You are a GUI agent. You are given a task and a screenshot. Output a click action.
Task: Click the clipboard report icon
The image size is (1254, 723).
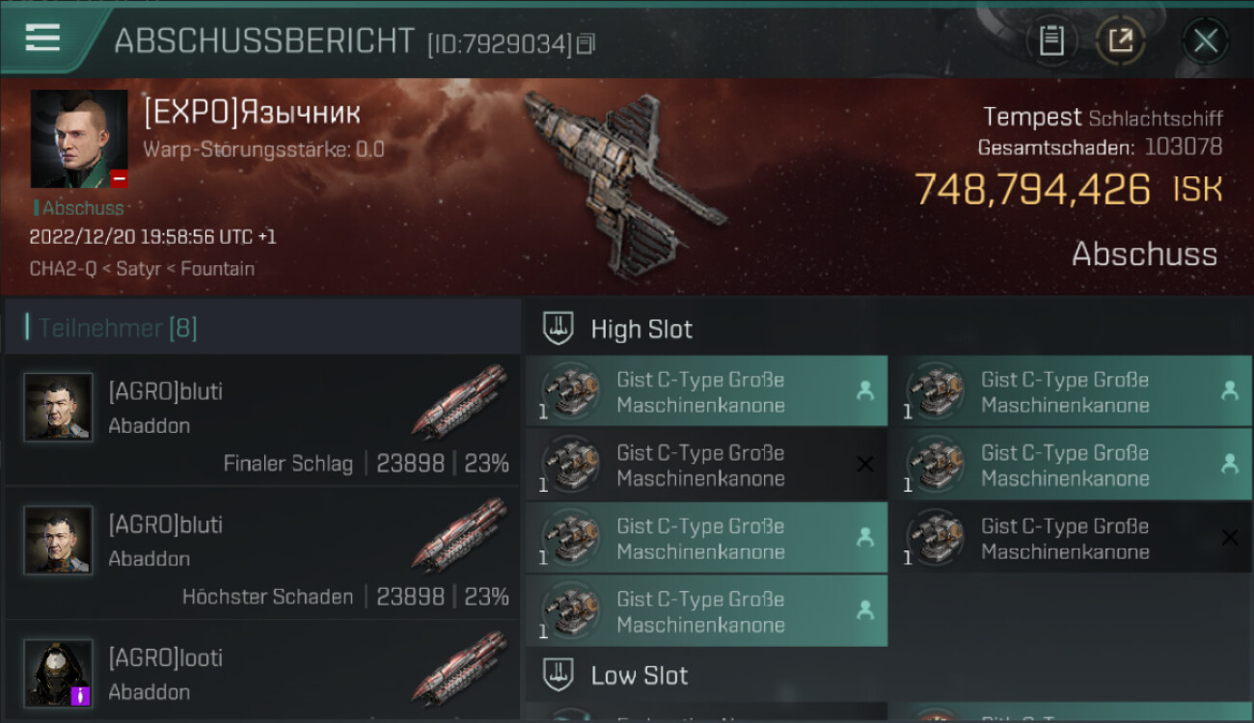point(1051,41)
